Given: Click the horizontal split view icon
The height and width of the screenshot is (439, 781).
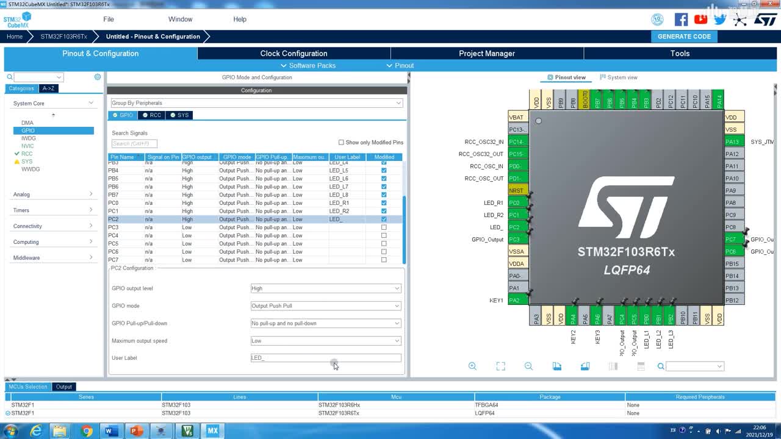Looking at the screenshot, I should 641,366.
